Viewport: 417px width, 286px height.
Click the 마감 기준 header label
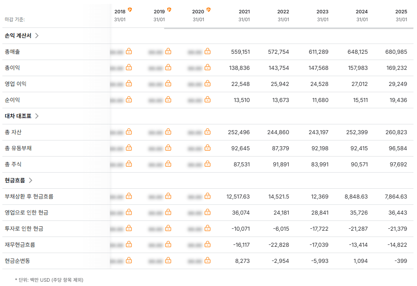[15, 19]
